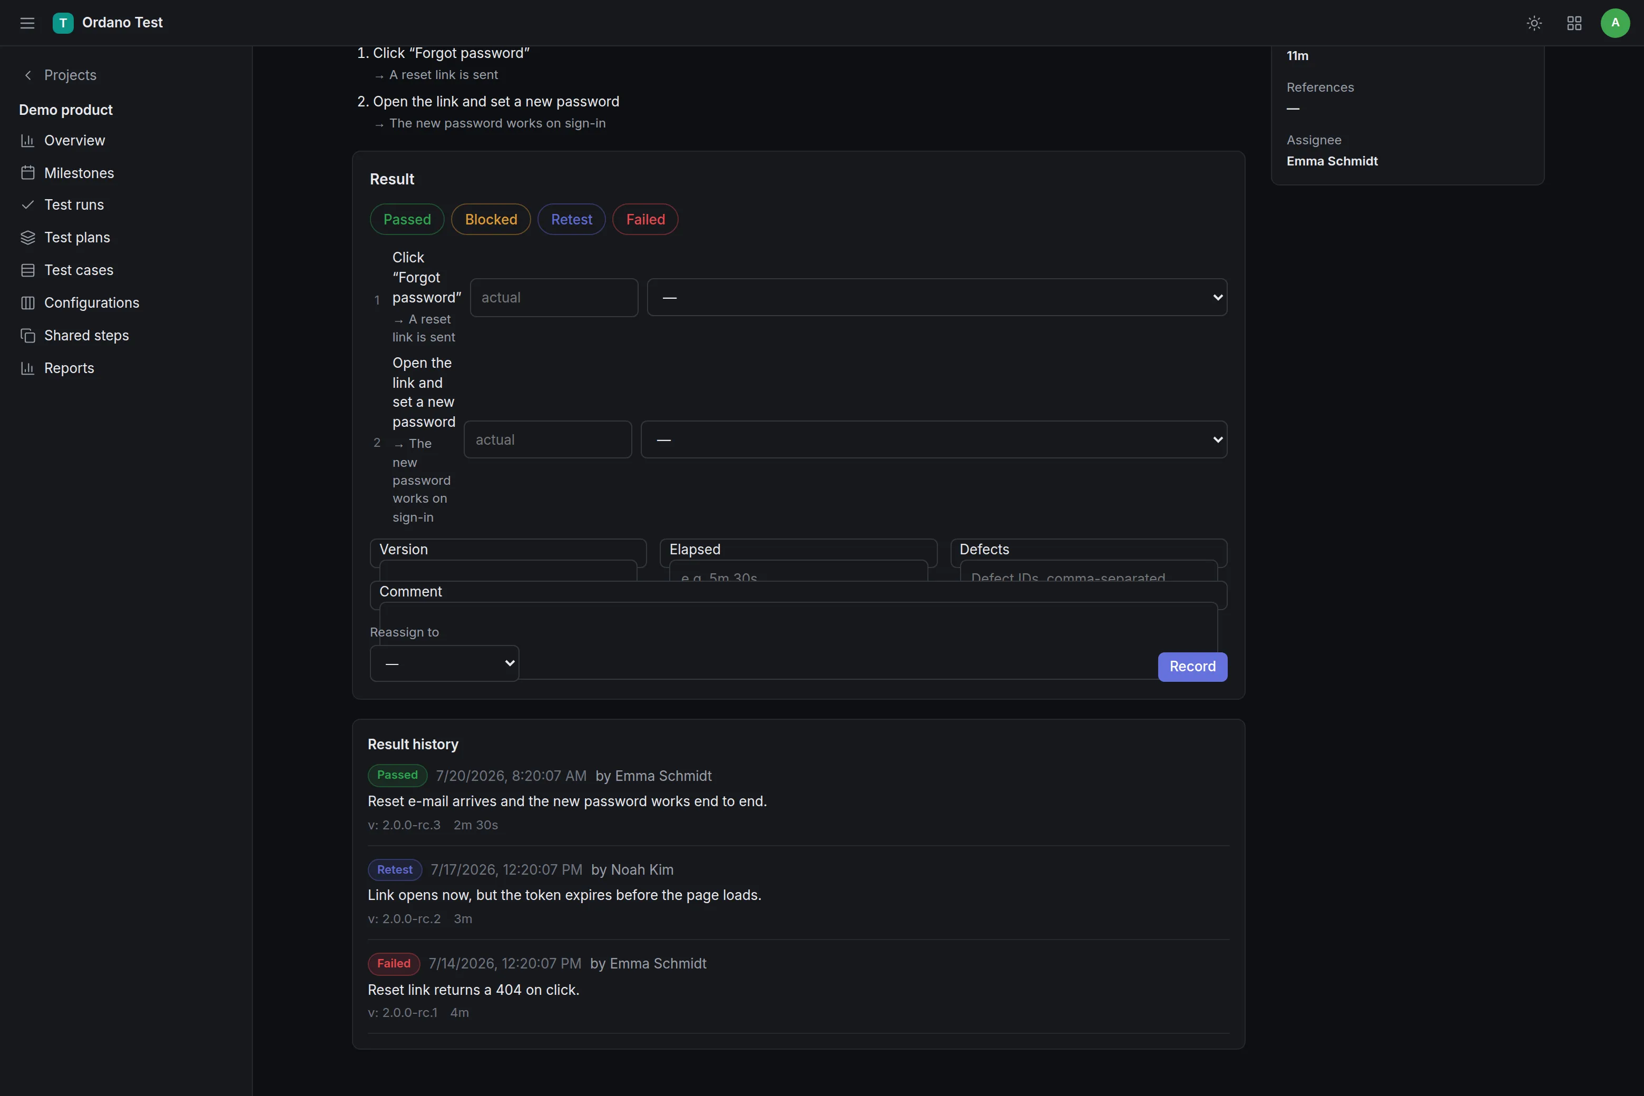
Task: Open Shared steps page
Action: [x=86, y=336]
